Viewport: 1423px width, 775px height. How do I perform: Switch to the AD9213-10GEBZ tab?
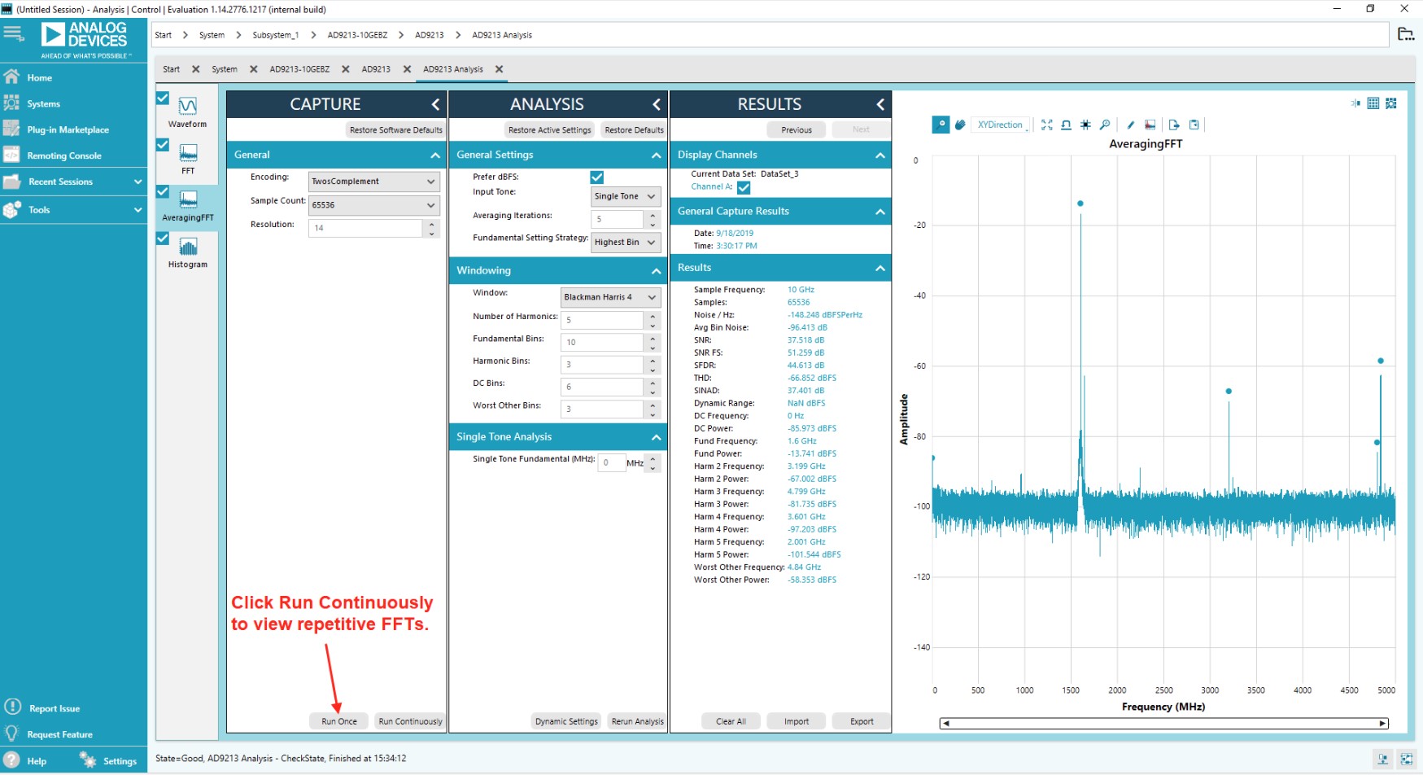coord(302,69)
